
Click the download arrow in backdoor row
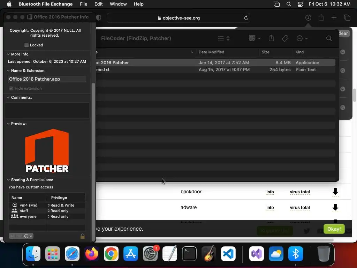point(335,192)
